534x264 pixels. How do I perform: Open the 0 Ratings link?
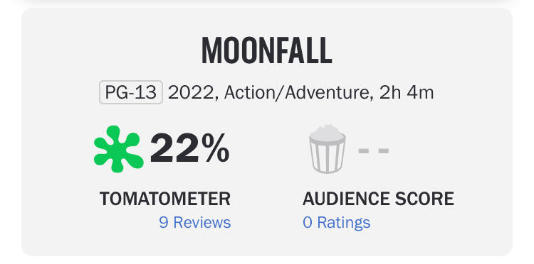(x=337, y=223)
